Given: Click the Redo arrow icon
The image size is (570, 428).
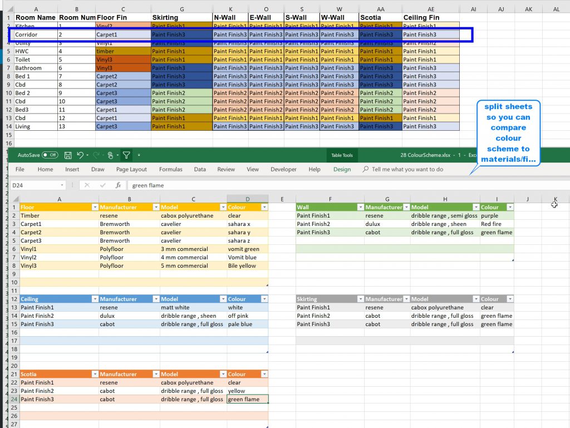Looking at the screenshot, I should pos(97,155).
